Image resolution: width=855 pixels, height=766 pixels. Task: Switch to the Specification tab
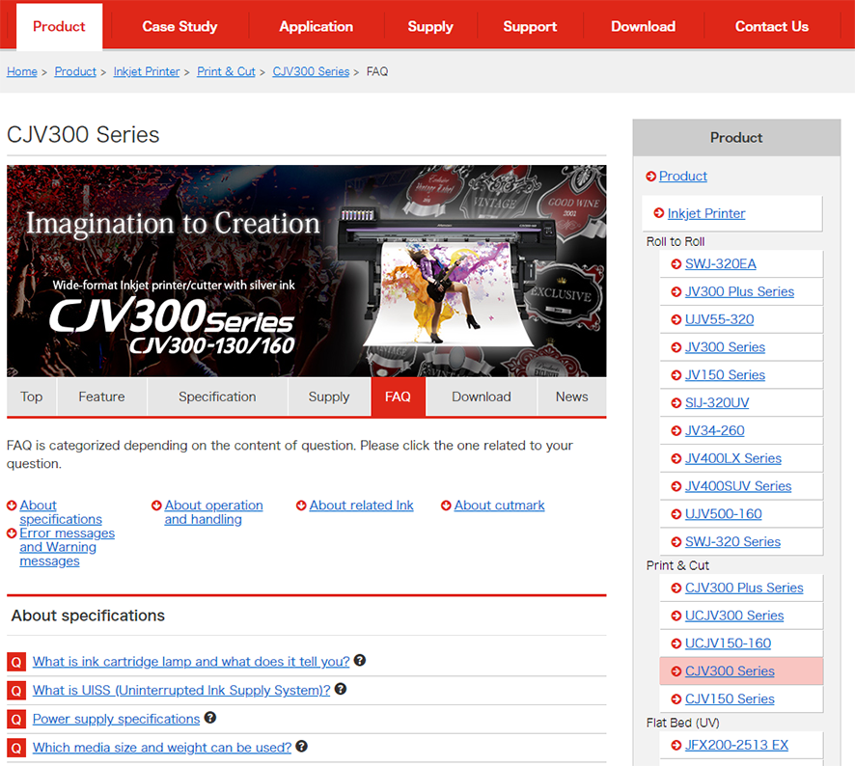pyautogui.click(x=217, y=397)
